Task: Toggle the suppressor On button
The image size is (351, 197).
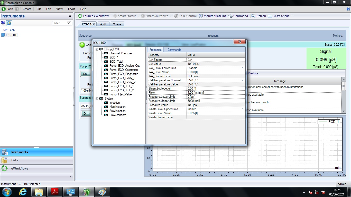Action: (85, 114)
